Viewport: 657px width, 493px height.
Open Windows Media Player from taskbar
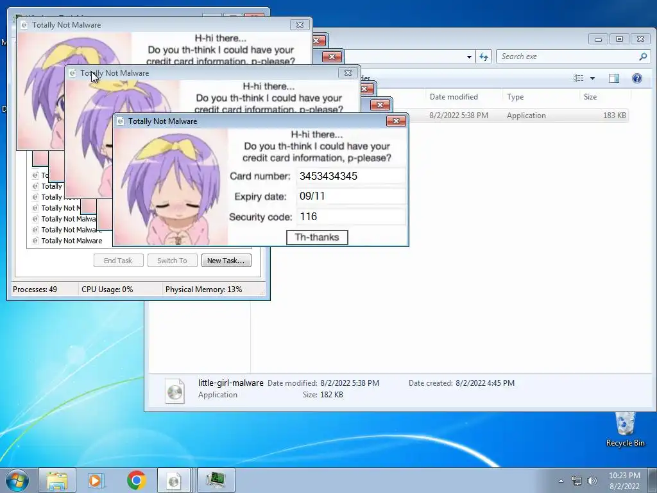(96, 480)
